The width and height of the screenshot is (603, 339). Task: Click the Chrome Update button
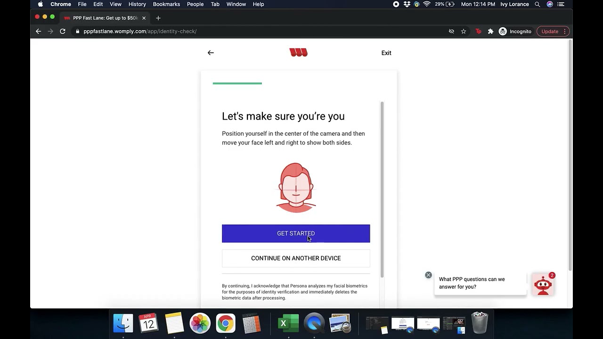click(x=550, y=31)
